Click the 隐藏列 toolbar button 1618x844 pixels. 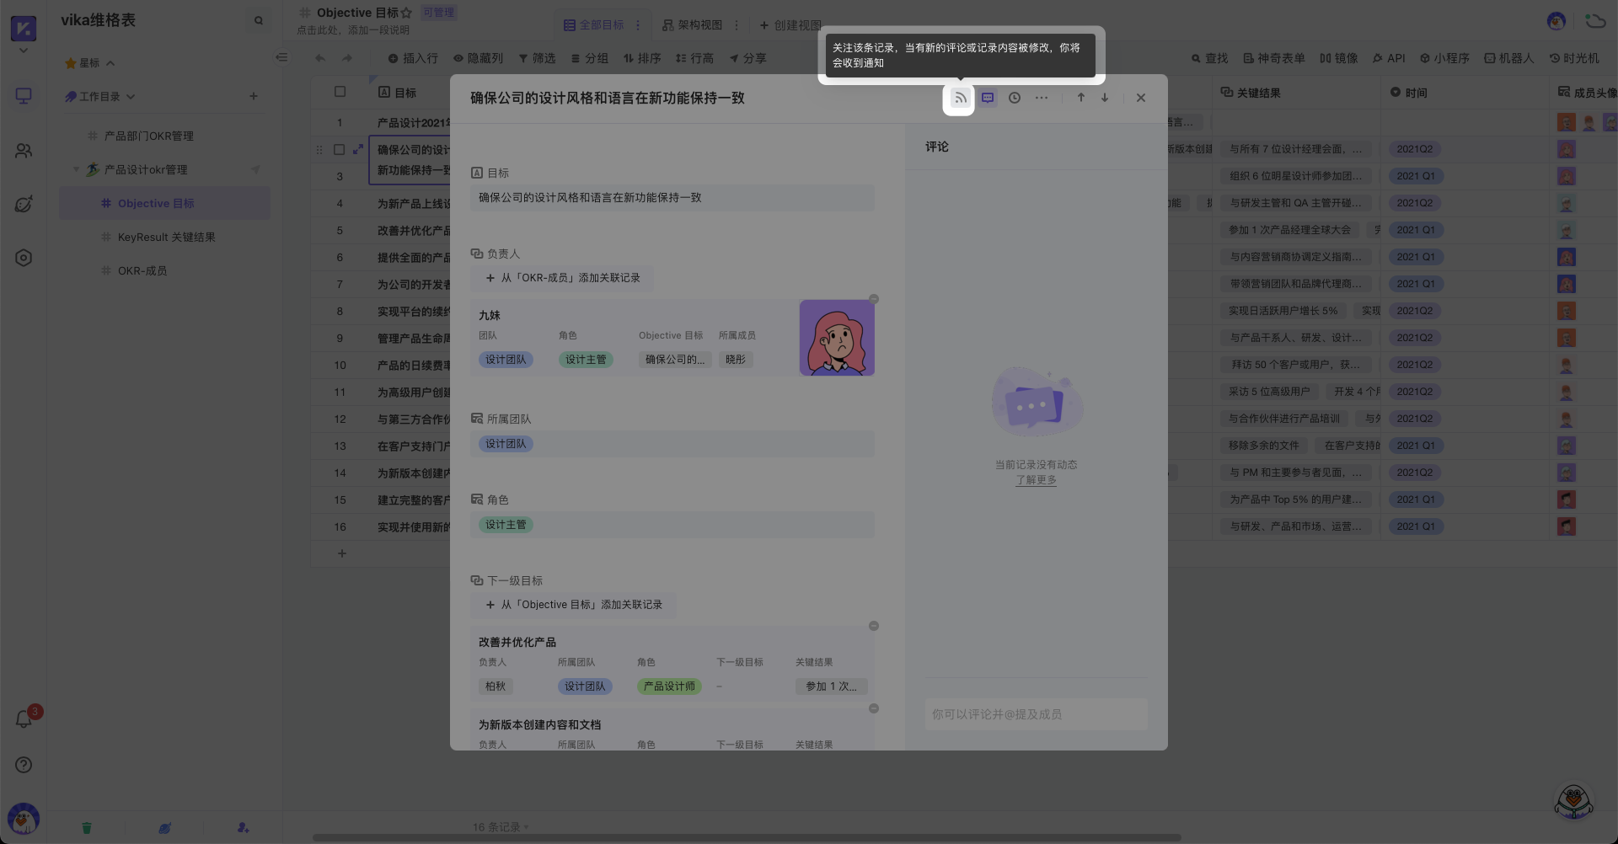pyautogui.click(x=478, y=58)
